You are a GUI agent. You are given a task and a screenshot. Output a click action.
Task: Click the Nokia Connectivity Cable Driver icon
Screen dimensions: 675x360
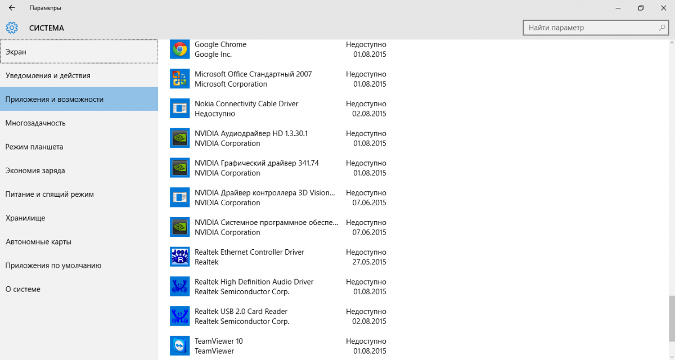click(x=179, y=109)
